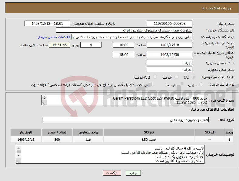Click the buyer organization name field
The image size is (239, 181).
pyautogui.click(x=124, y=30)
